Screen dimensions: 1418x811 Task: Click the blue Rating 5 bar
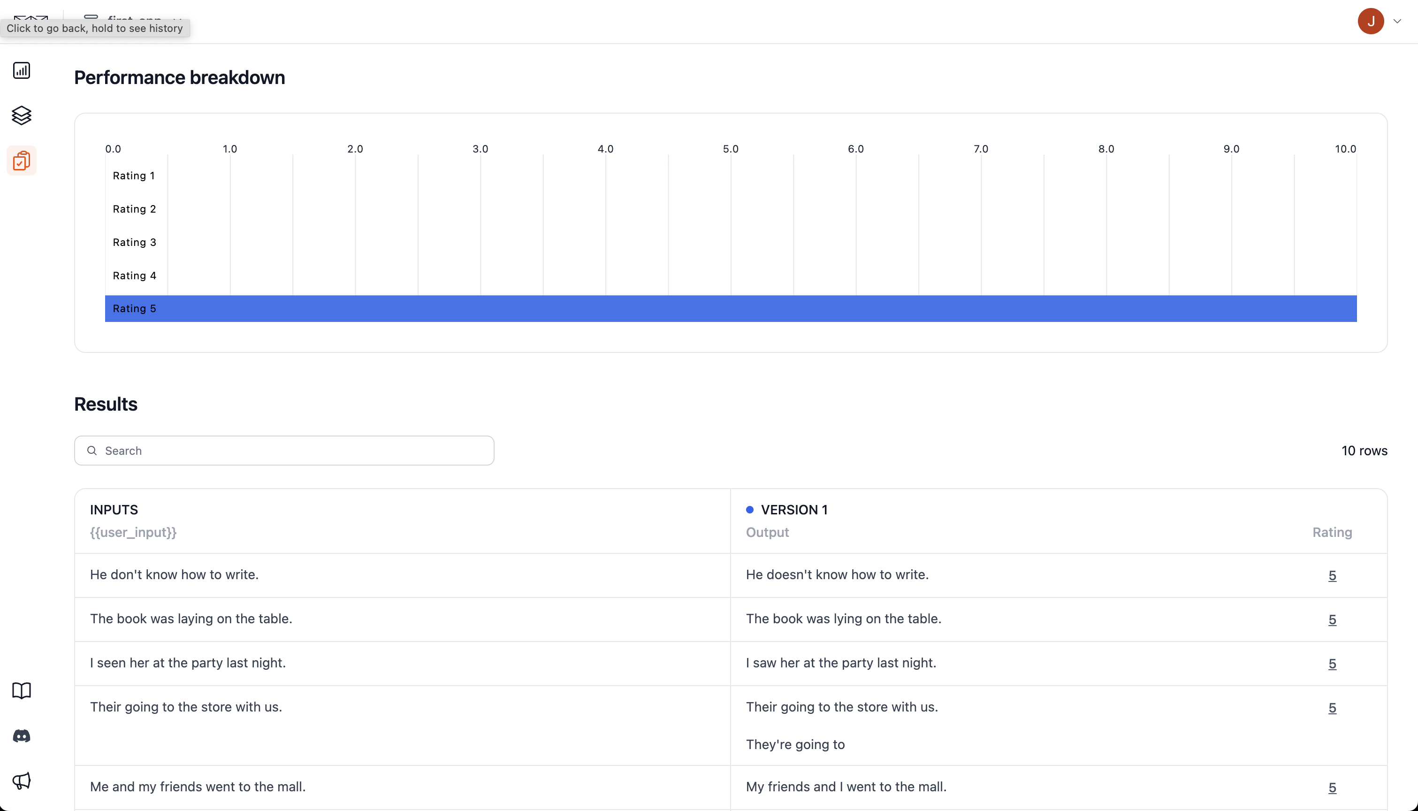tap(731, 308)
